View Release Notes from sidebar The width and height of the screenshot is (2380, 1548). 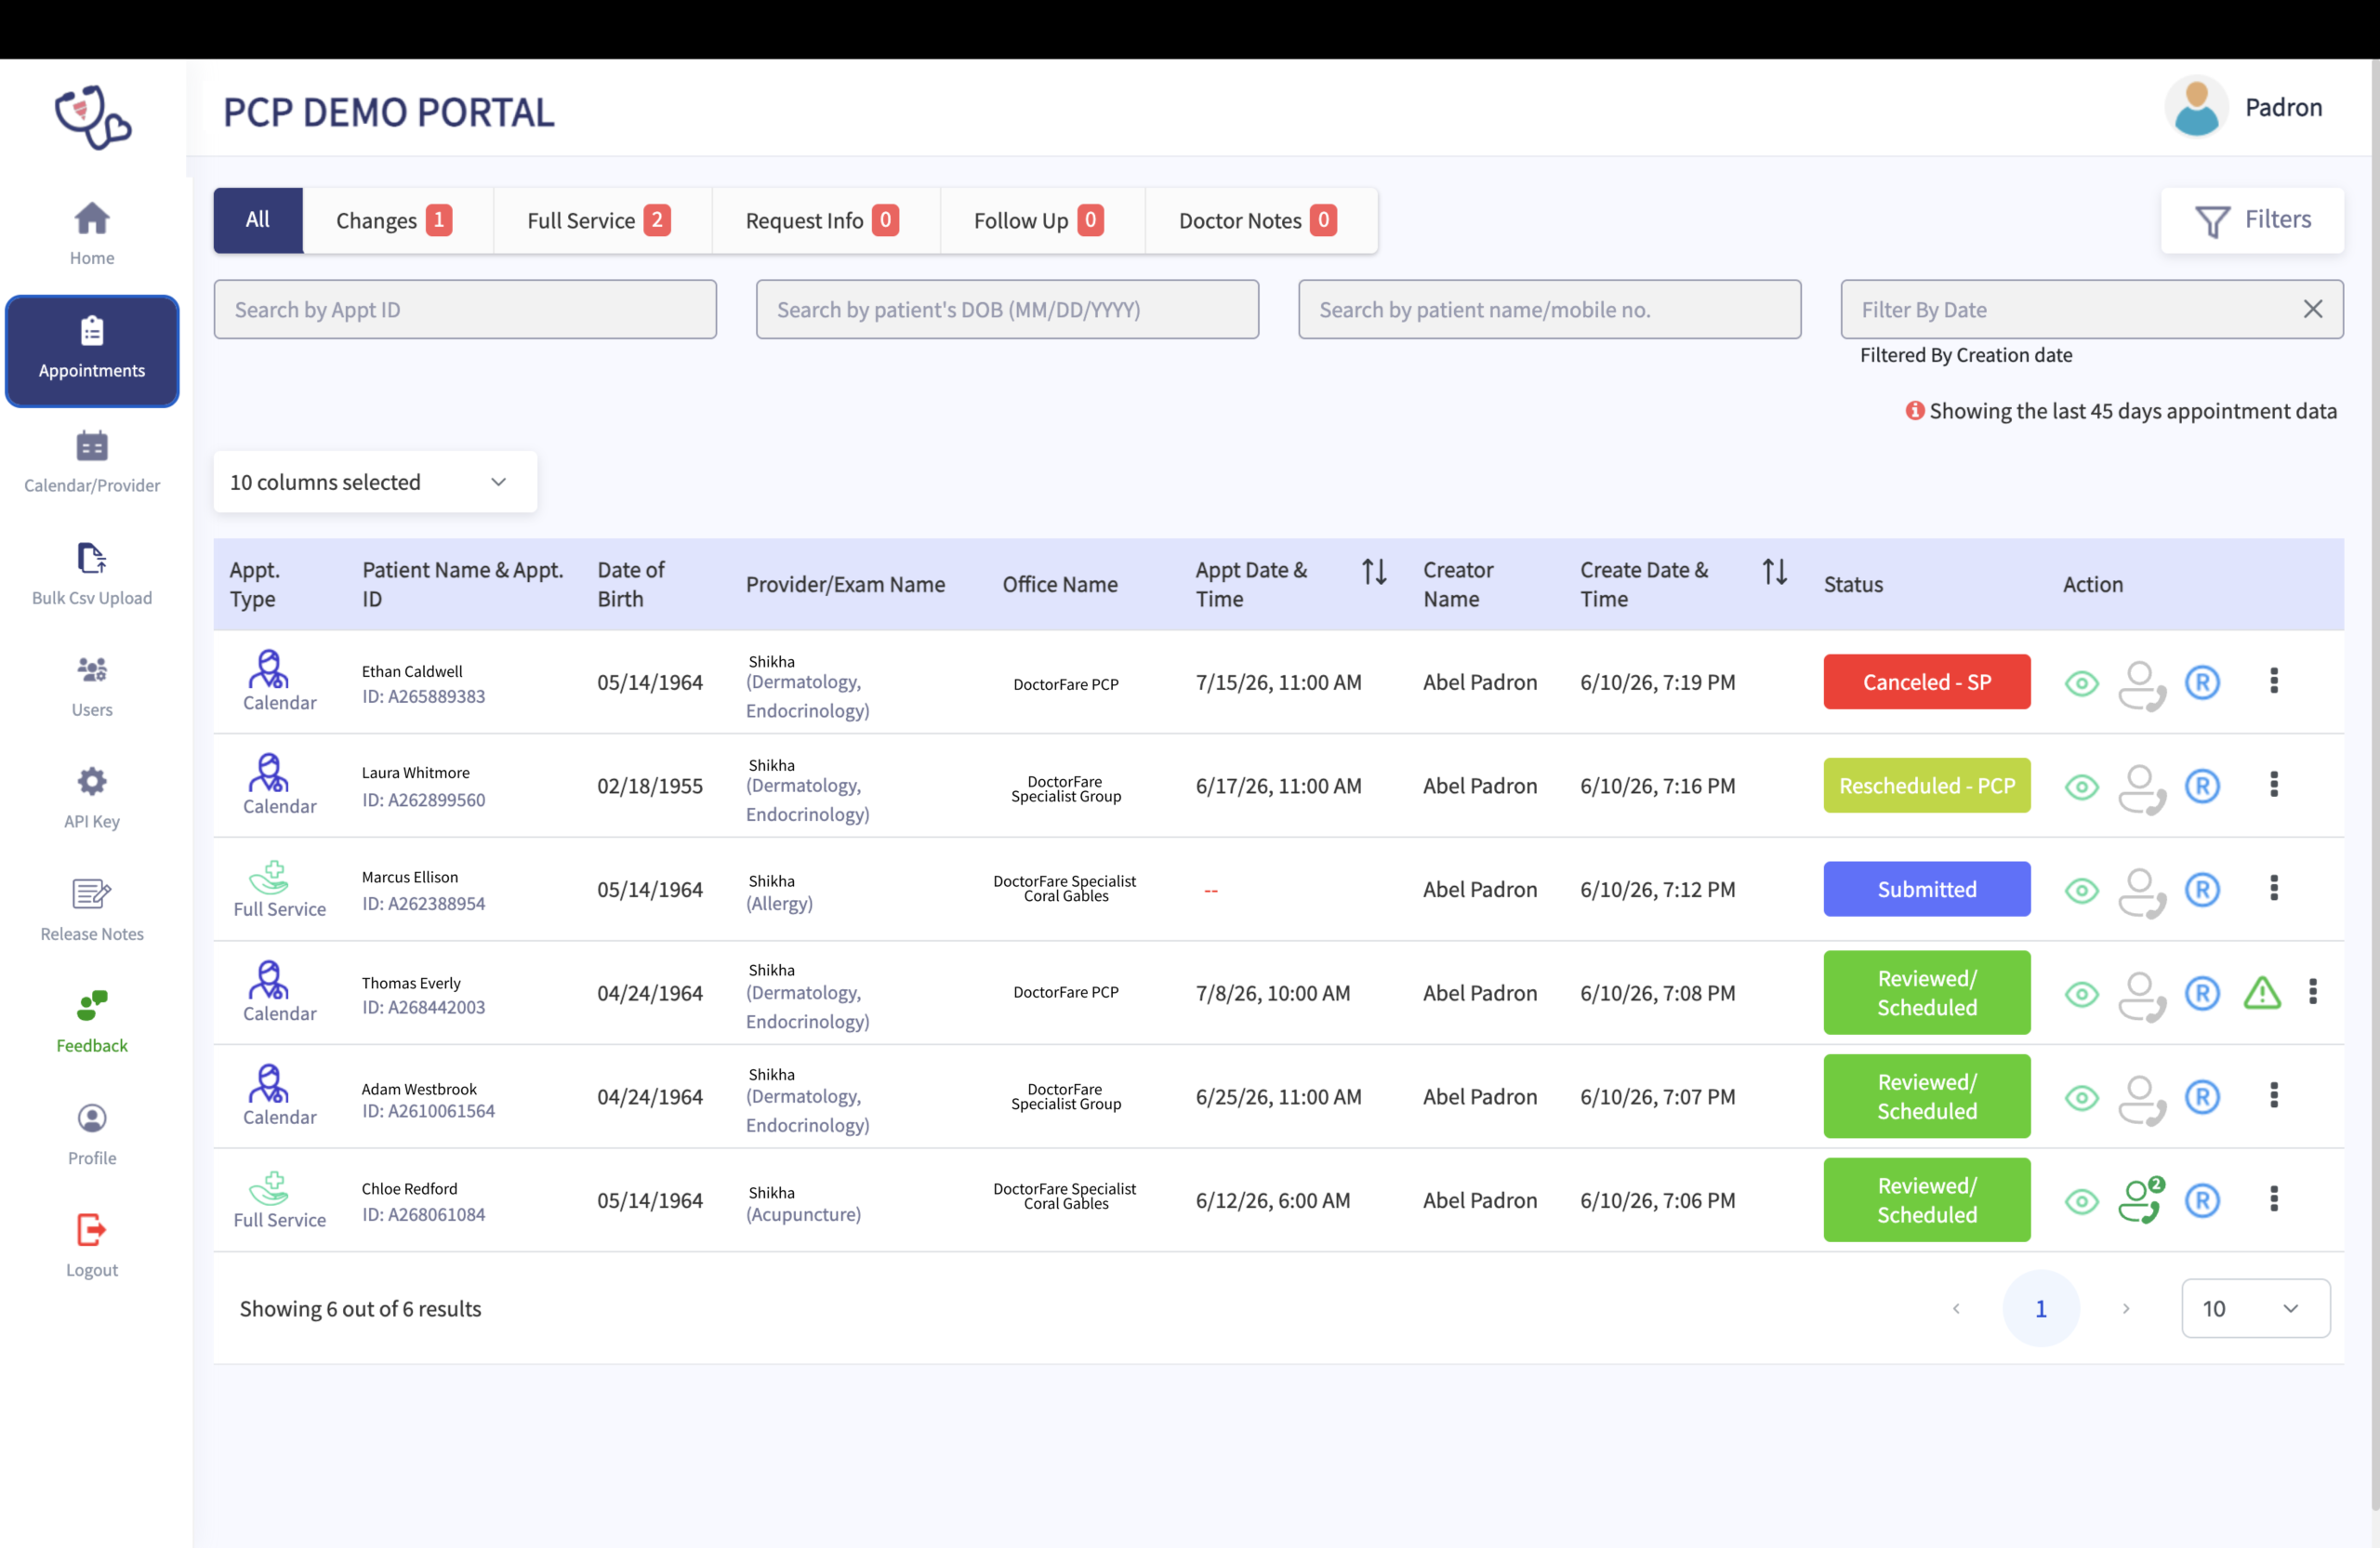tap(92, 910)
